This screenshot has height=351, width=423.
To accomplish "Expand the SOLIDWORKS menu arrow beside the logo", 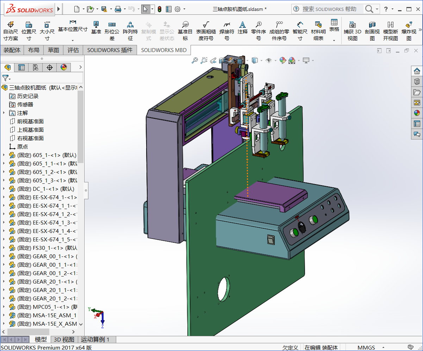I will coord(59,8).
